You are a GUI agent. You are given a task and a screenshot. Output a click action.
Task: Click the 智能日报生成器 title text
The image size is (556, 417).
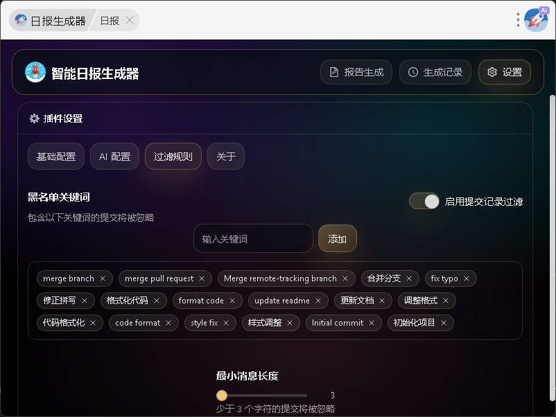pyautogui.click(x=95, y=73)
